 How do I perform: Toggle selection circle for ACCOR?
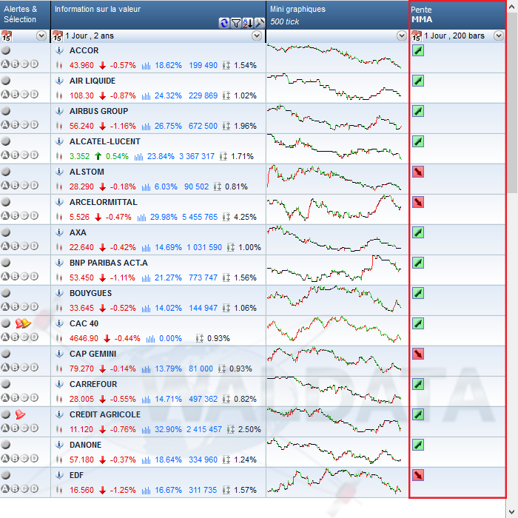pos(6,50)
